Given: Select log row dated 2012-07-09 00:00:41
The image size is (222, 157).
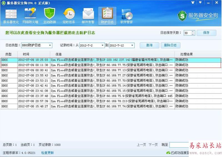Looking at the screenshot, I should pyautogui.click(x=111, y=70).
